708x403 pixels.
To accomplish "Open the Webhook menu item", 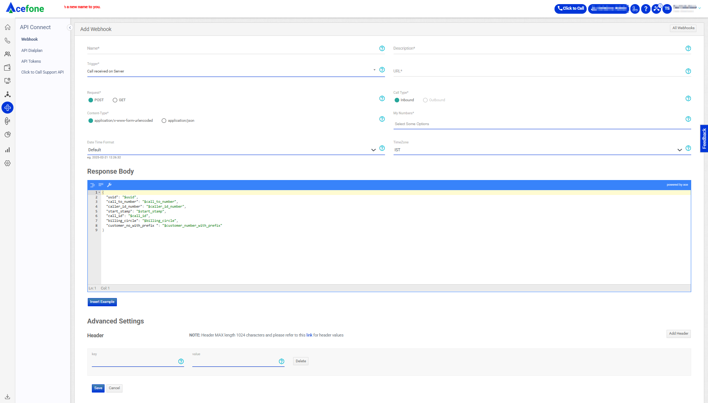I will click(29, 40).
